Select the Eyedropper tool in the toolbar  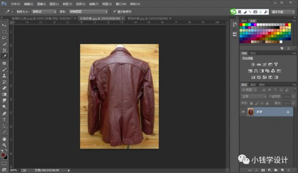tap(4, 56)
